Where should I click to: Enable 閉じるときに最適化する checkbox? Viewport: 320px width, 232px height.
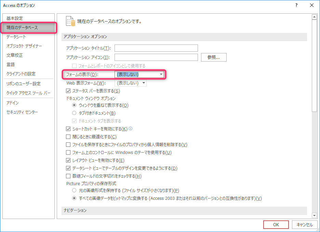pos(68,137)
